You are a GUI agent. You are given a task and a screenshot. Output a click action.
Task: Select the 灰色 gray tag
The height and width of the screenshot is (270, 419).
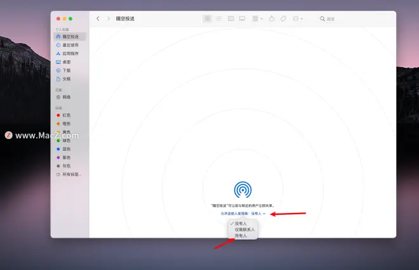70,166
